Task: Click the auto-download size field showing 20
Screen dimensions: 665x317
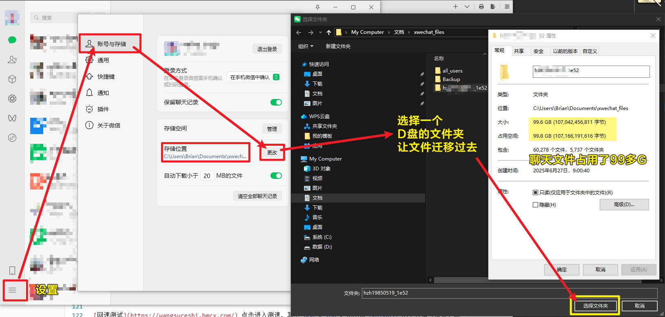Action: tap(207, 176)
